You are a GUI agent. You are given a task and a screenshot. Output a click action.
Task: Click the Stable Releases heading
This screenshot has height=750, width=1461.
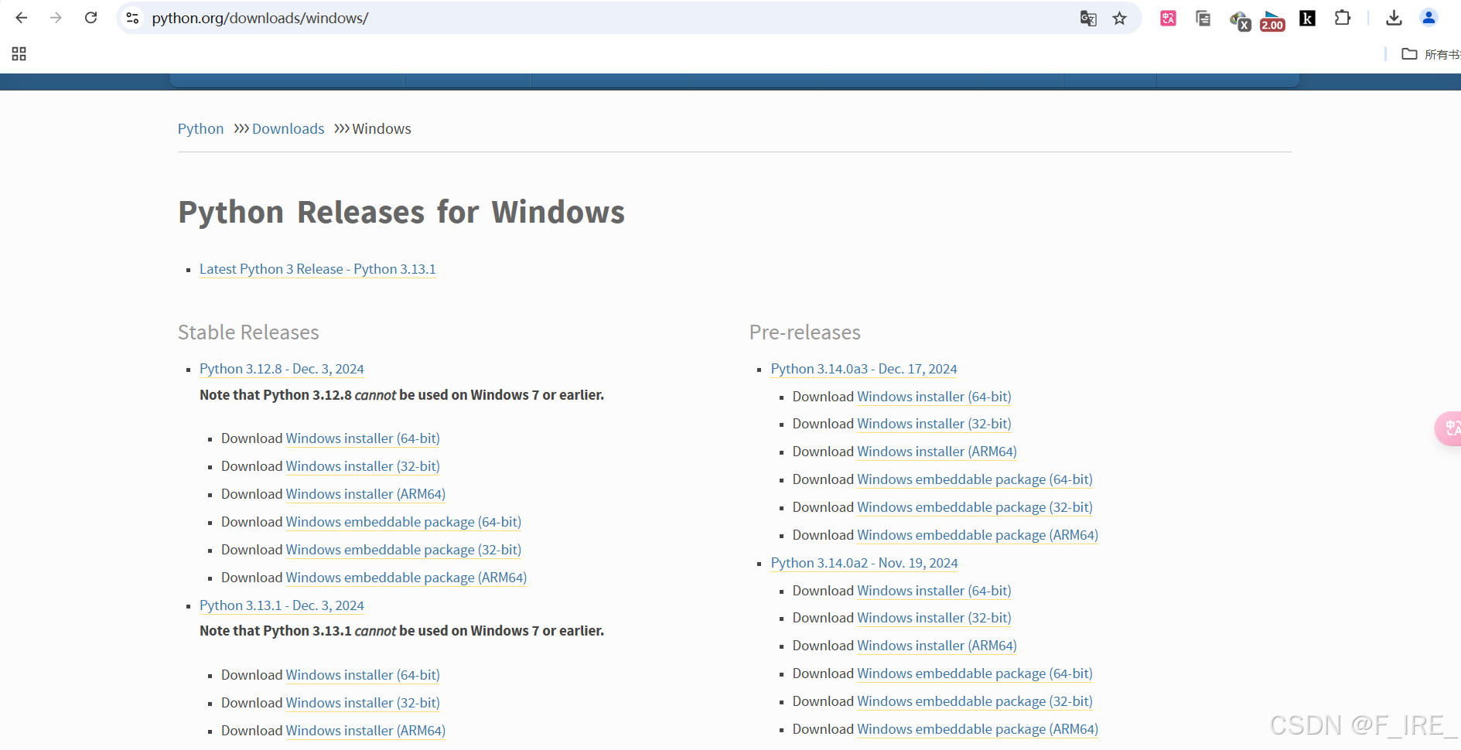(248, 332)
